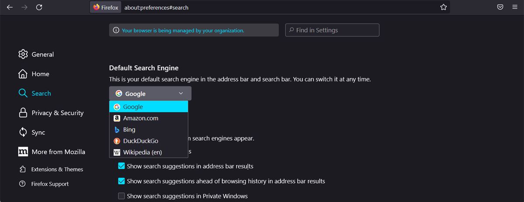Click the 'Default Search Engine' heading
This screenshot has width=524, height=202.
point(144,68)
